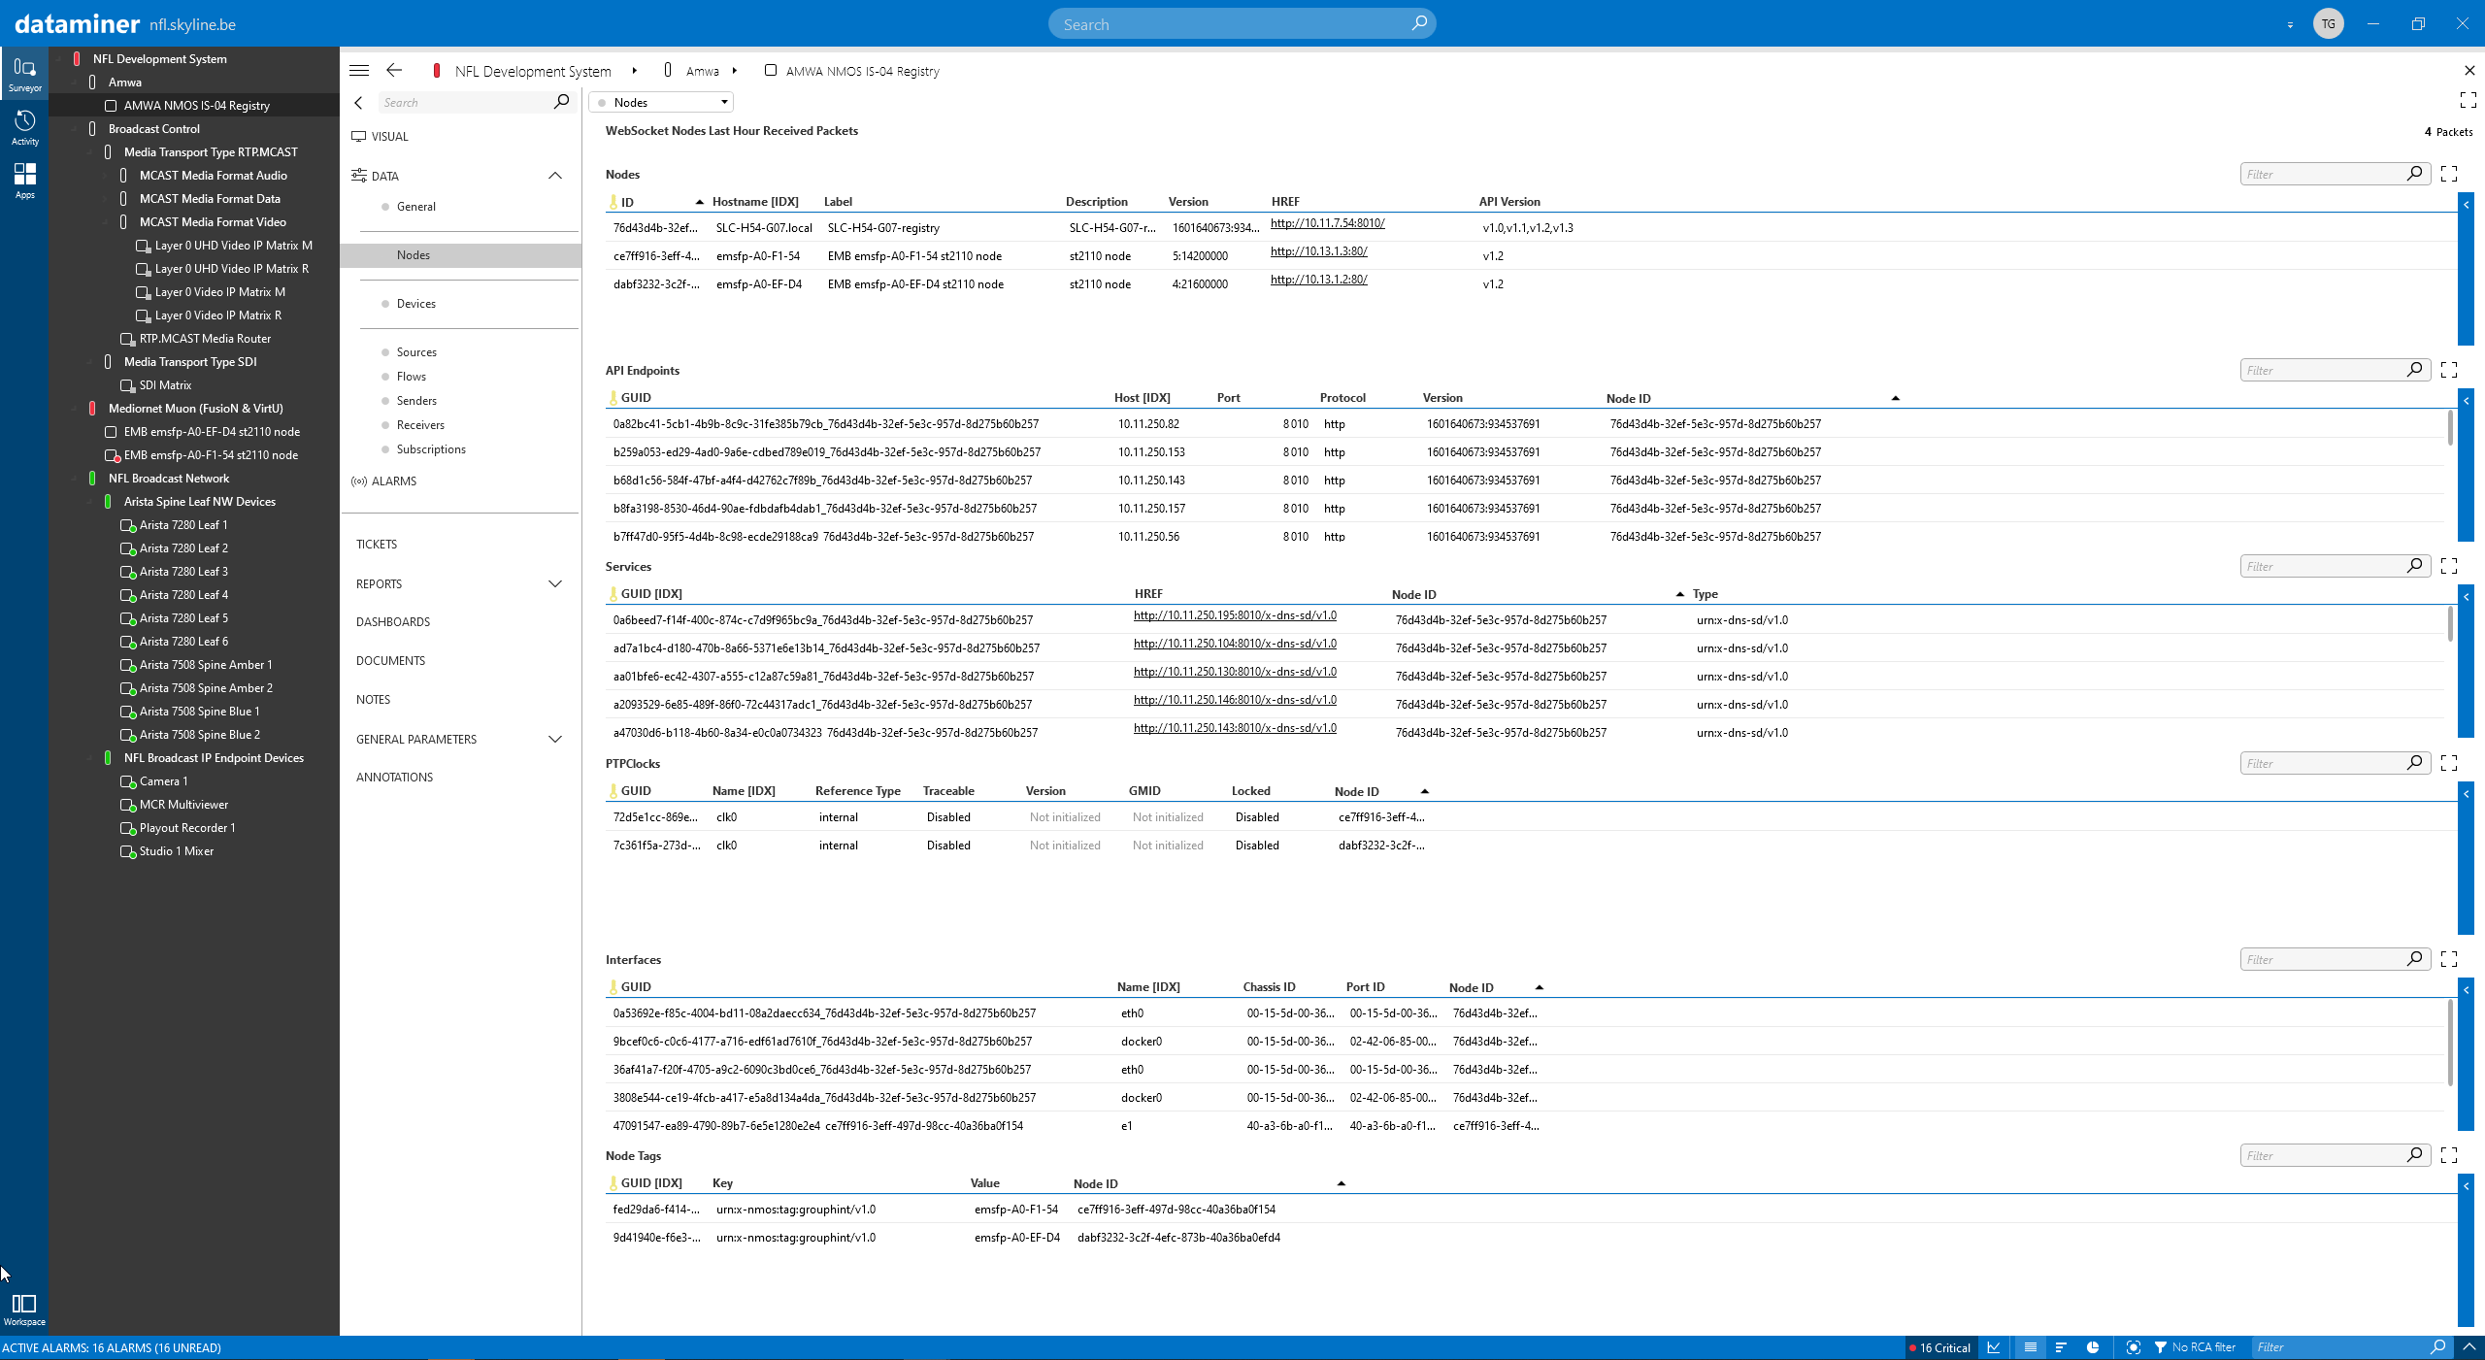The image size is (2485, 1360).
Task: Select the Subscriptions data page
Action: (x=431, y=449)
